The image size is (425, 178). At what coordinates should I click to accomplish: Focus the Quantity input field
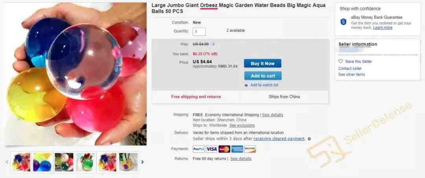[x=199, y=32]
